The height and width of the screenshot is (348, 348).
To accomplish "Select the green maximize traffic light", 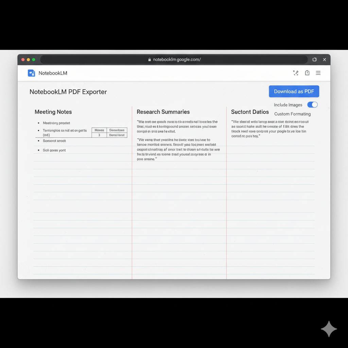I will coord(34,59).
